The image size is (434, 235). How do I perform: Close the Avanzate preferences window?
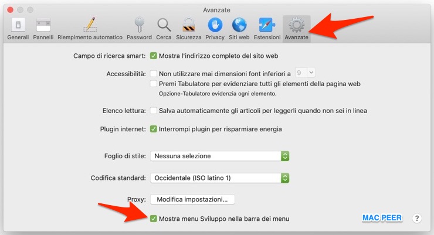[x=10, y=10]
